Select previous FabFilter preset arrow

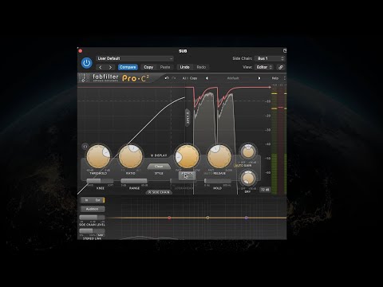207,78
